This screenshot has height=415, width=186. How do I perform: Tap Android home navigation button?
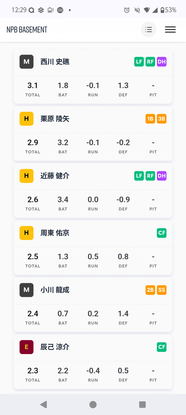[x=93, y=405]
